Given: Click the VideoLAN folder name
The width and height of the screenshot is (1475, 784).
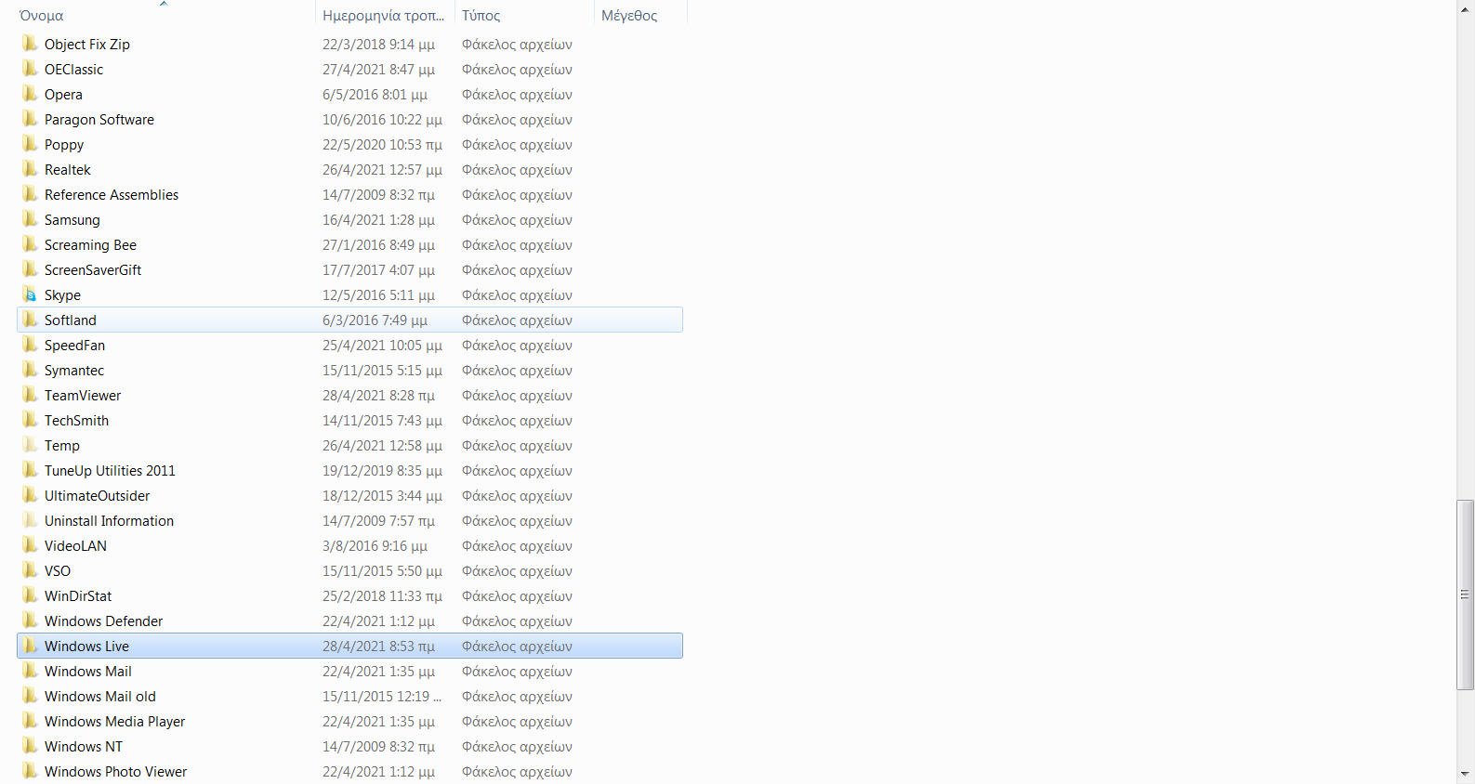Looking at the screenshot, I should click(75, 545).
